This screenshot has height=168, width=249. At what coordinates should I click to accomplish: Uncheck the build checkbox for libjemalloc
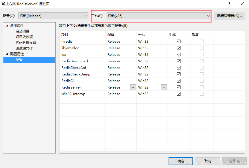[179, 48]
